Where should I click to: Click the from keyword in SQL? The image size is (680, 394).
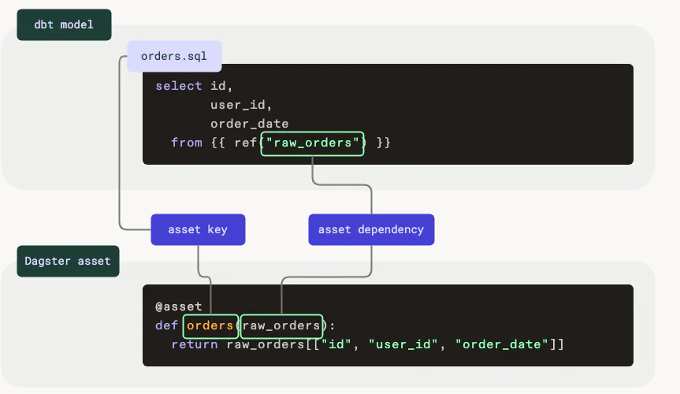(x=187, y=143)
